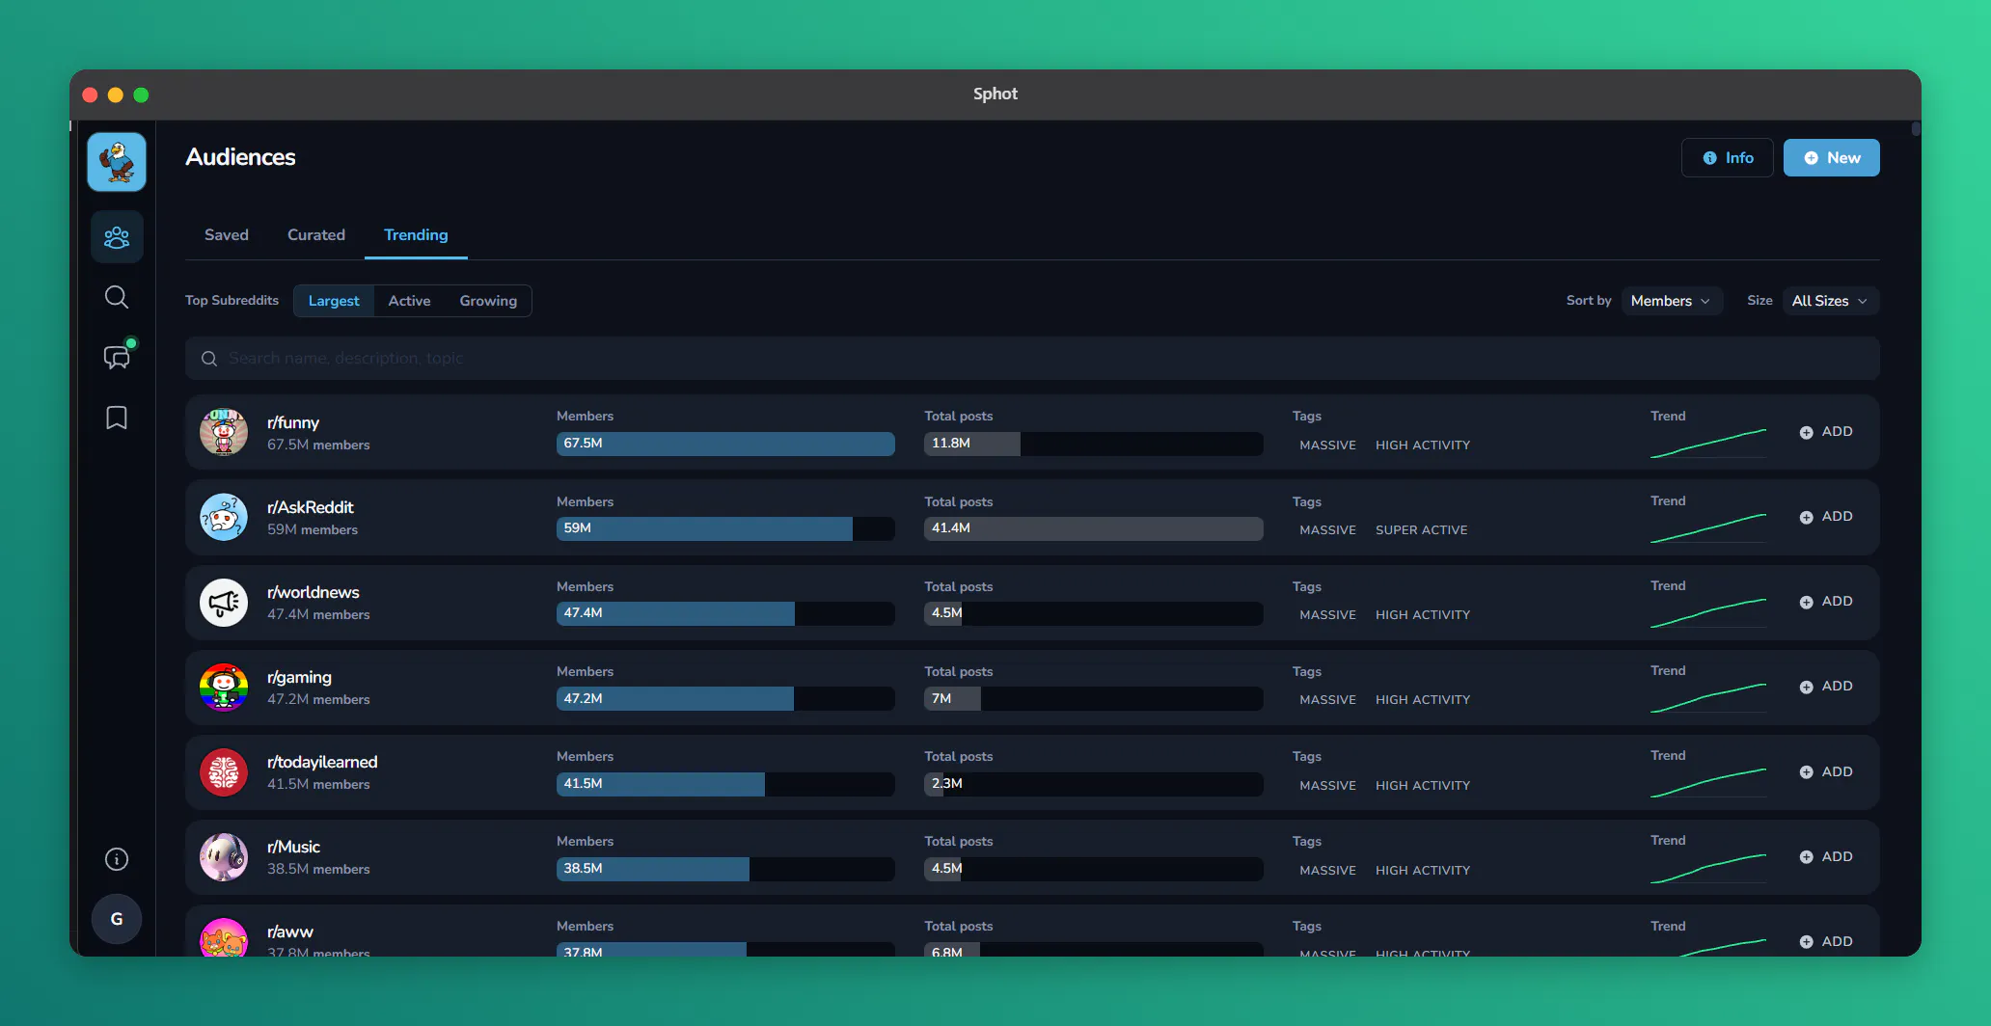This screenshot has height=1026, width=1991.
Task: Open the r/aww subreddit name
Action: click(x=290, y=931)
